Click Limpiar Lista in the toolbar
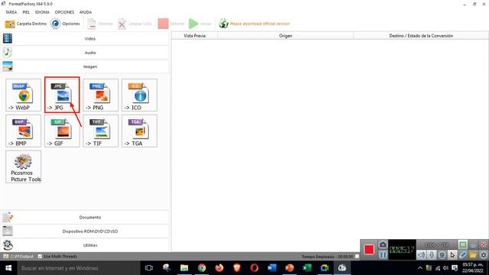The width and height of the screenshot is (489, 275). [x=134, y=24]
